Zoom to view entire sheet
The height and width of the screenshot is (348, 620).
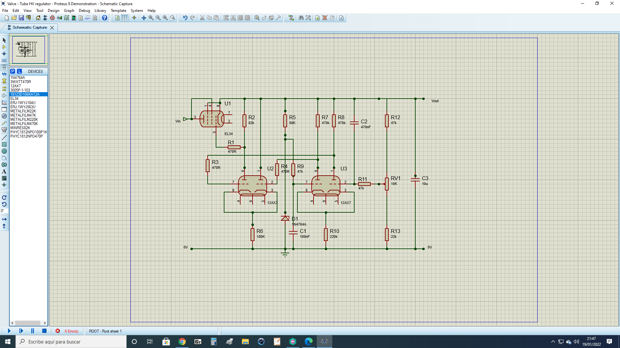click(x=165, y=18)
